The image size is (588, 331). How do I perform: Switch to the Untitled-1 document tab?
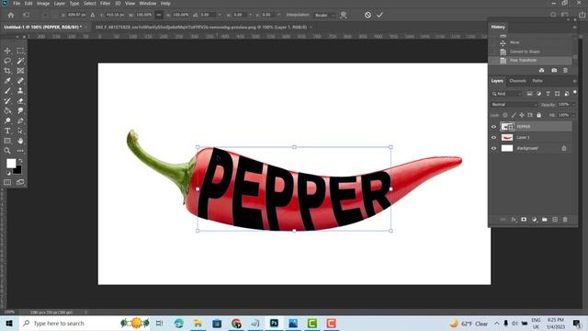(42, 28)
